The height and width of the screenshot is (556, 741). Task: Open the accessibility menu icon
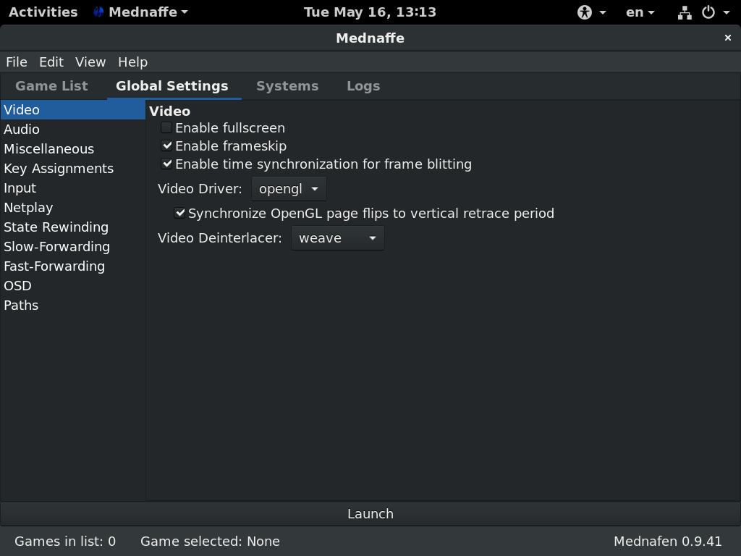pyautogui.click(x=585, y=12)
